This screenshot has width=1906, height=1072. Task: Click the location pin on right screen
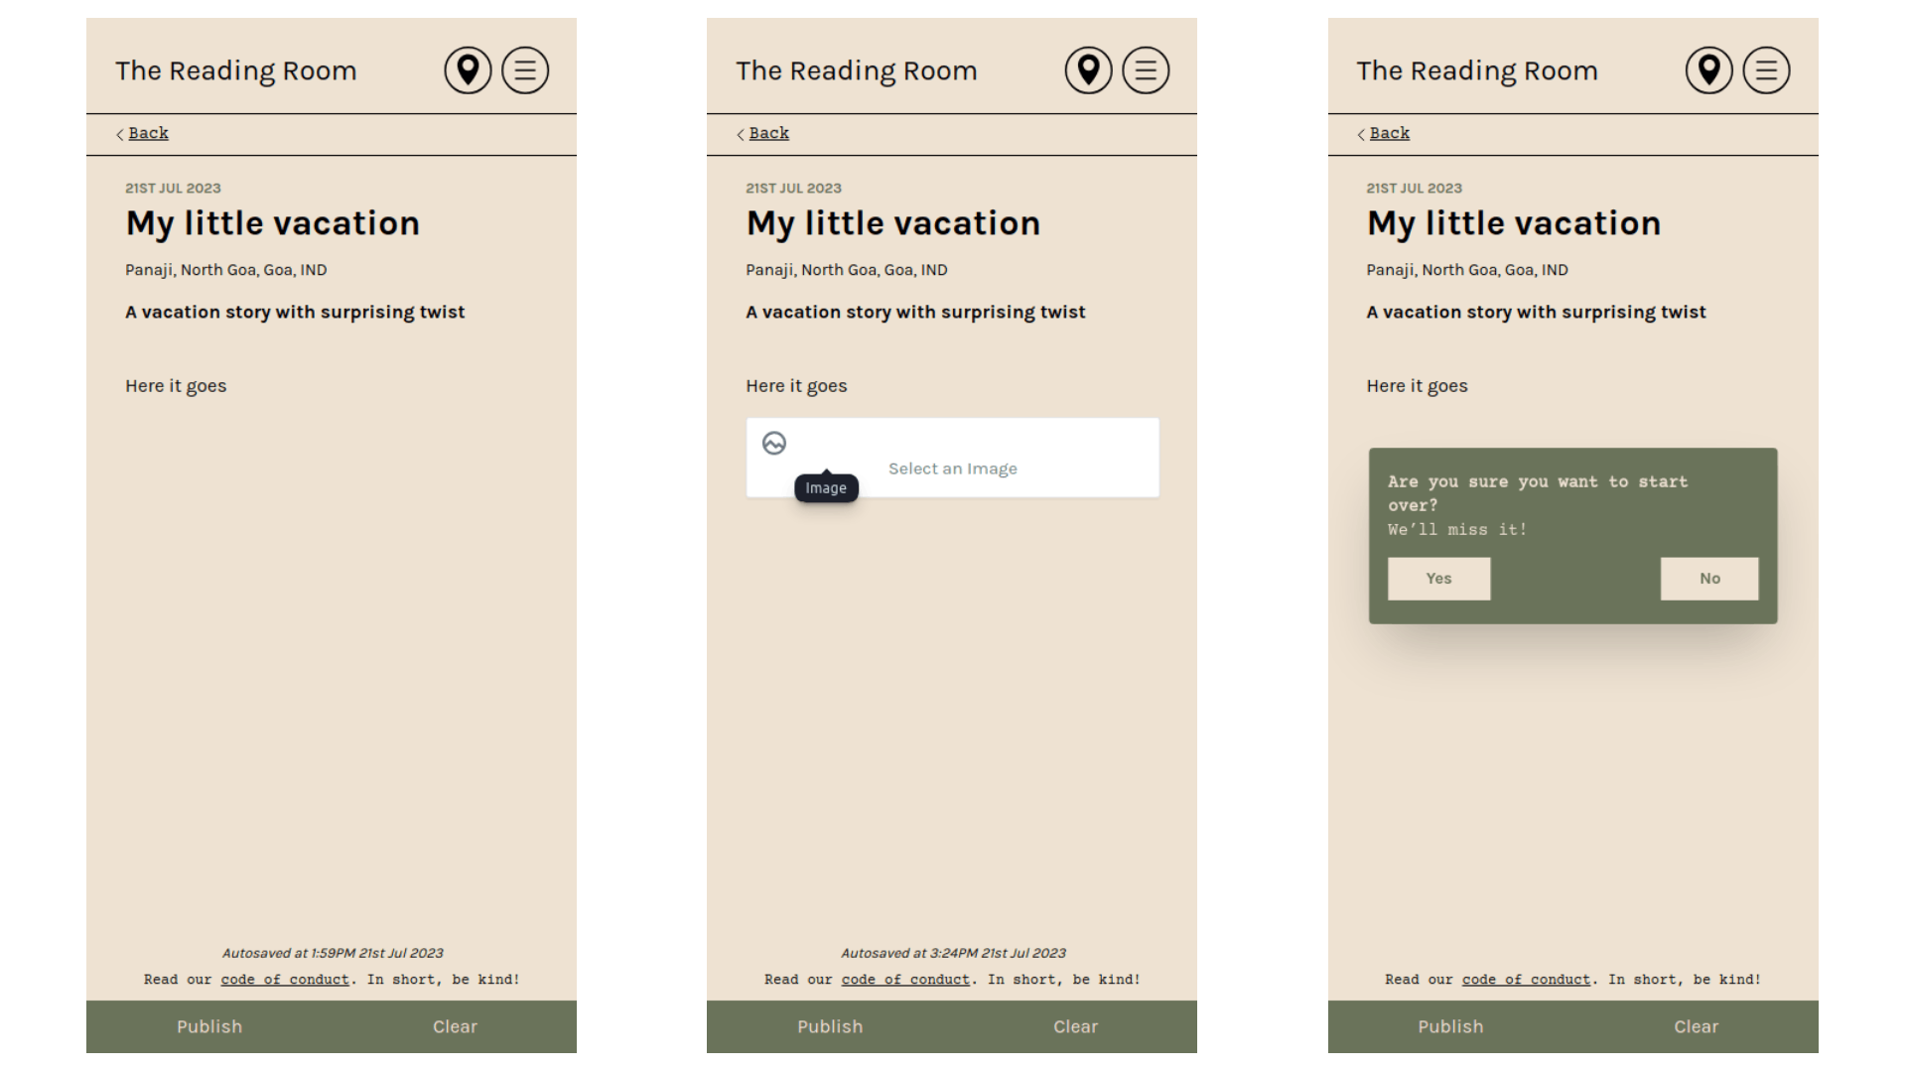point(1708,69)
